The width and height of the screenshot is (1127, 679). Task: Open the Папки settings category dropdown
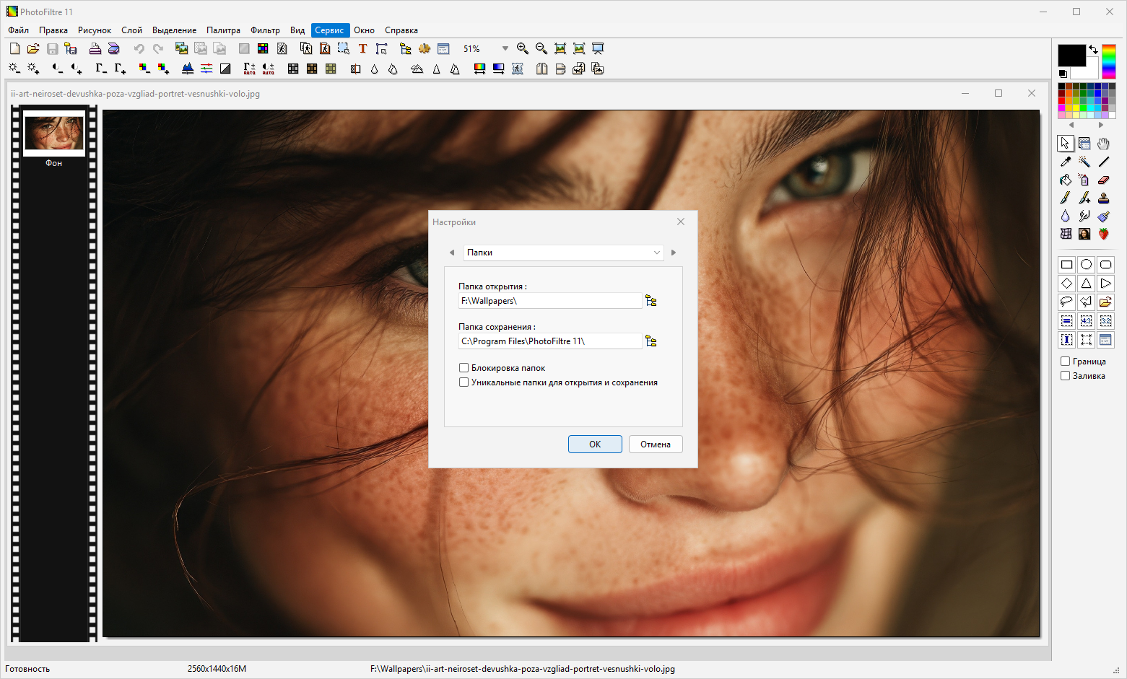(x=563, y=253)
